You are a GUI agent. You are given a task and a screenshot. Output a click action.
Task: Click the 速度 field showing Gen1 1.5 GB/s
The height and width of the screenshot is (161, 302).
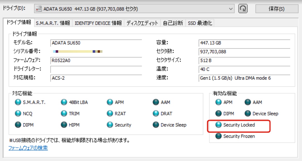244,78
